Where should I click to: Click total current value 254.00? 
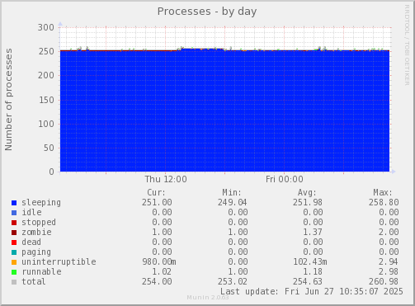pos(157,281)
